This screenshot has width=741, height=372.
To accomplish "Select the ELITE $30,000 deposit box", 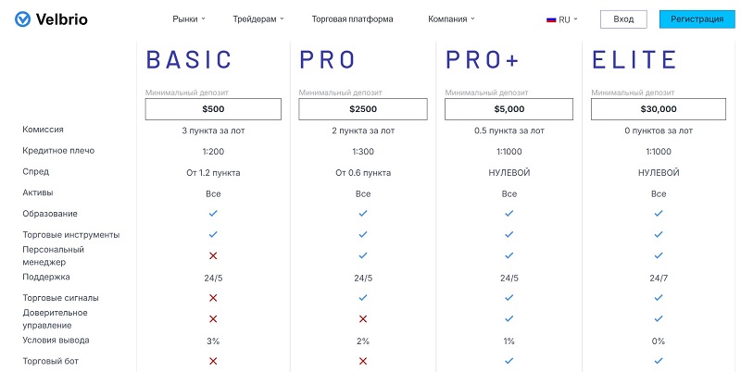I will [659, 109].
